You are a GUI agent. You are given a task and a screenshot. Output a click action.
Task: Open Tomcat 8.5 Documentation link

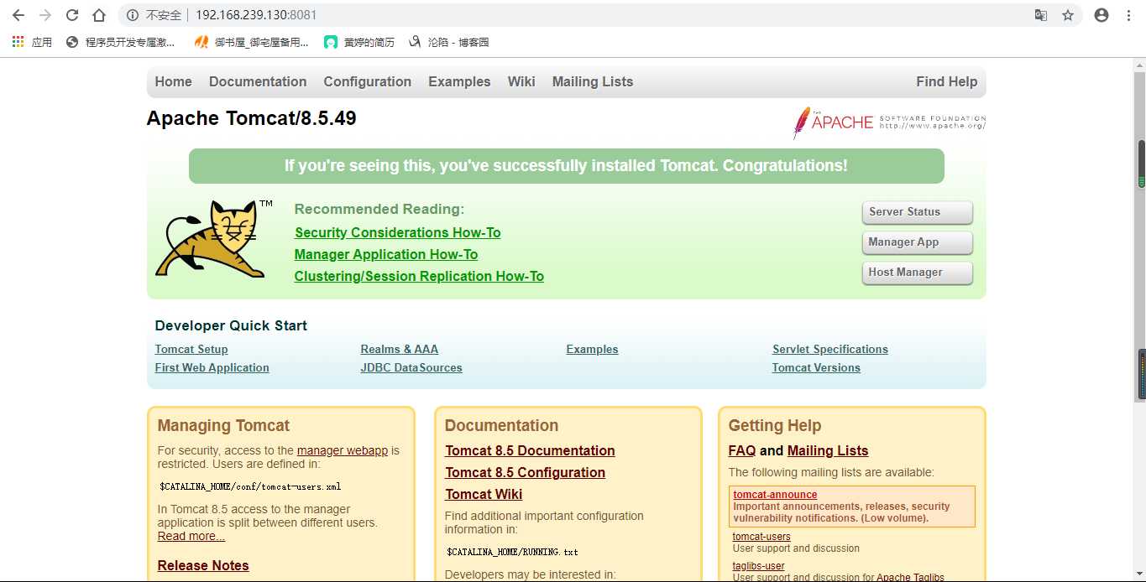tap(530, 451)
